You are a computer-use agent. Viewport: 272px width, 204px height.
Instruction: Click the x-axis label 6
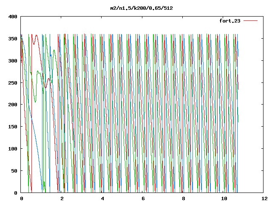[143, 198]
